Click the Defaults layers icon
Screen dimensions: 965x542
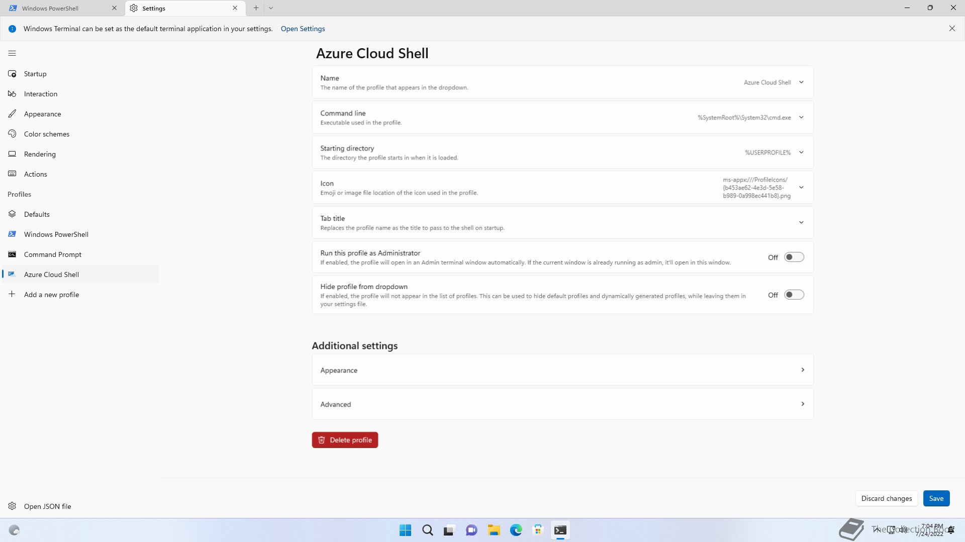point(12,214)
